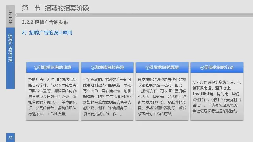This screenshot has height=142, width=253.
Task: Click the page number 33 box
Action: (x=10, y=138)
